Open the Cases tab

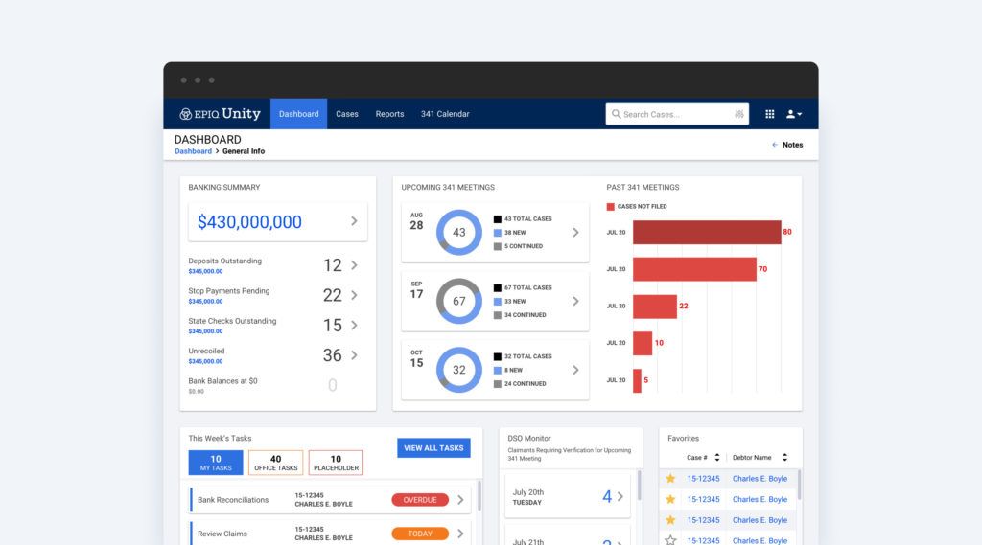347,114
